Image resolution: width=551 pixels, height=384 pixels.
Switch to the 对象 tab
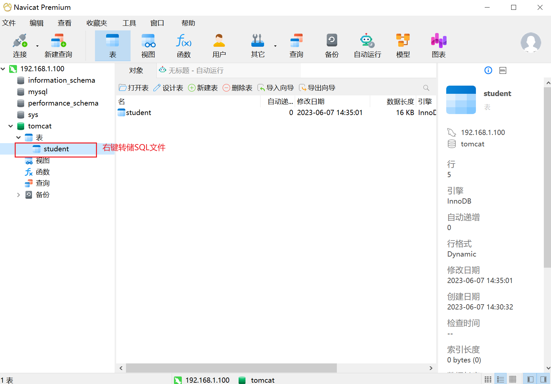coord(136,71)
